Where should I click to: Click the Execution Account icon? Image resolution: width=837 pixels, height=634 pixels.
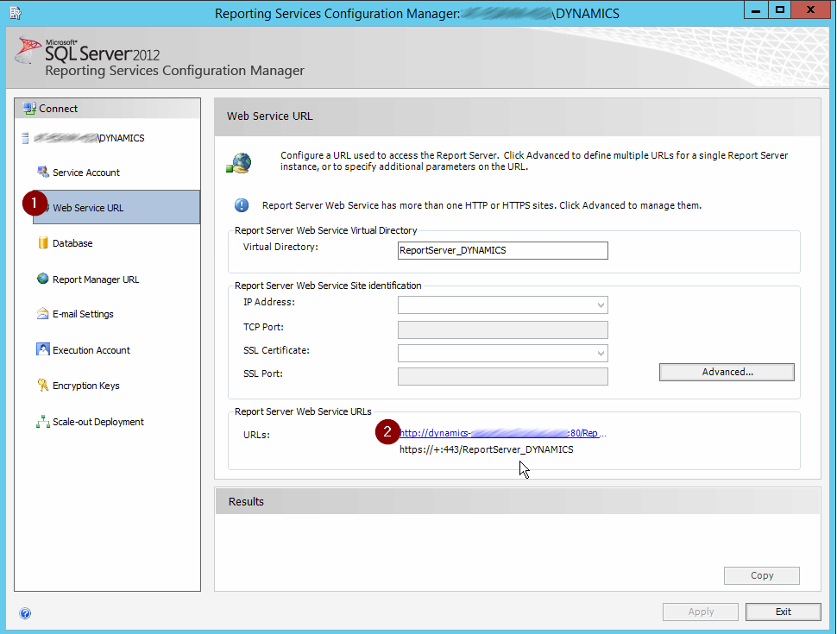pos(42,349)
